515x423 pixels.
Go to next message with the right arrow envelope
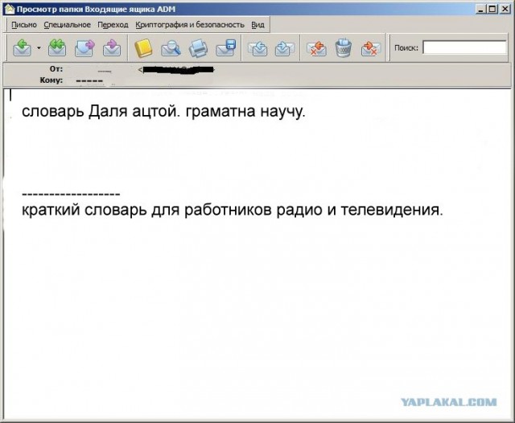[284, 48]
